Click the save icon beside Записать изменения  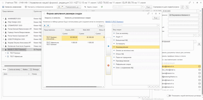coord(3,7)
